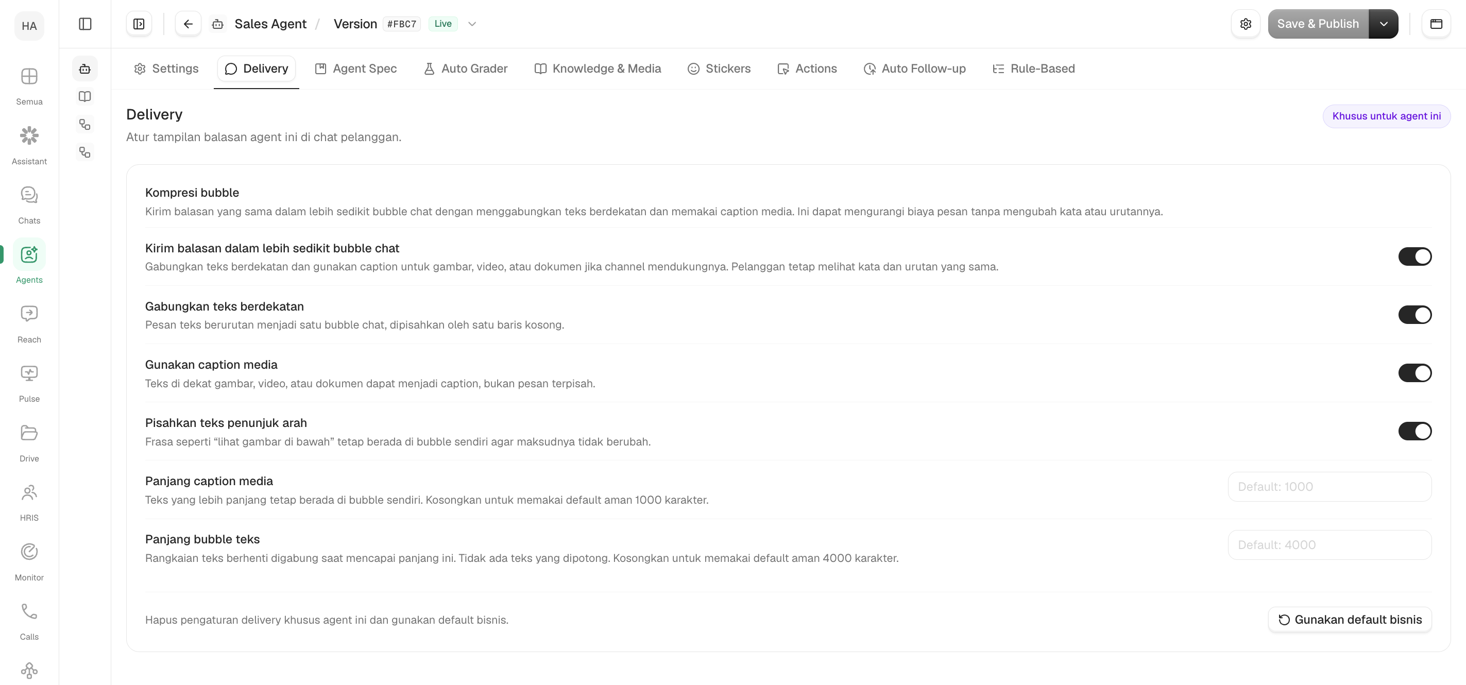Screen dimensions: 1466x685
Task: Switch to the Auto Grader tab
Action: click(x=466, y=69)
